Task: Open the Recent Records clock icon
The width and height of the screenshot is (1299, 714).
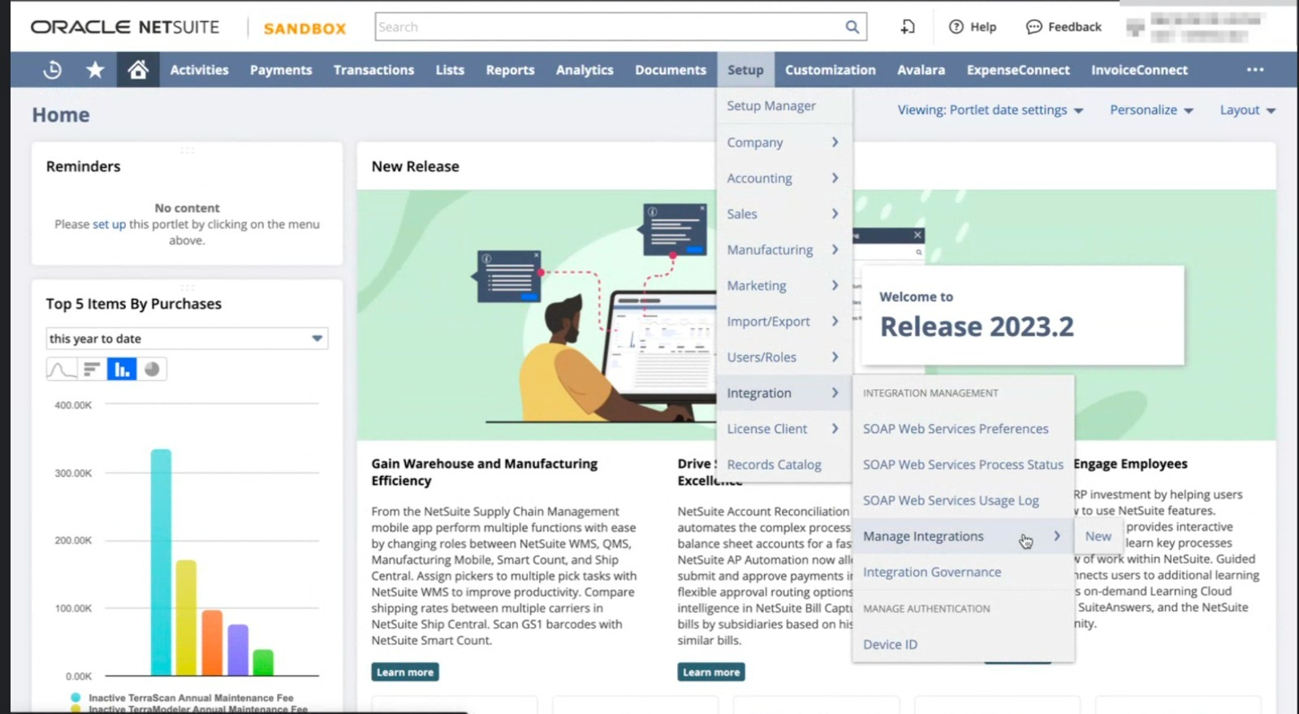Action: tap(52, 70)
